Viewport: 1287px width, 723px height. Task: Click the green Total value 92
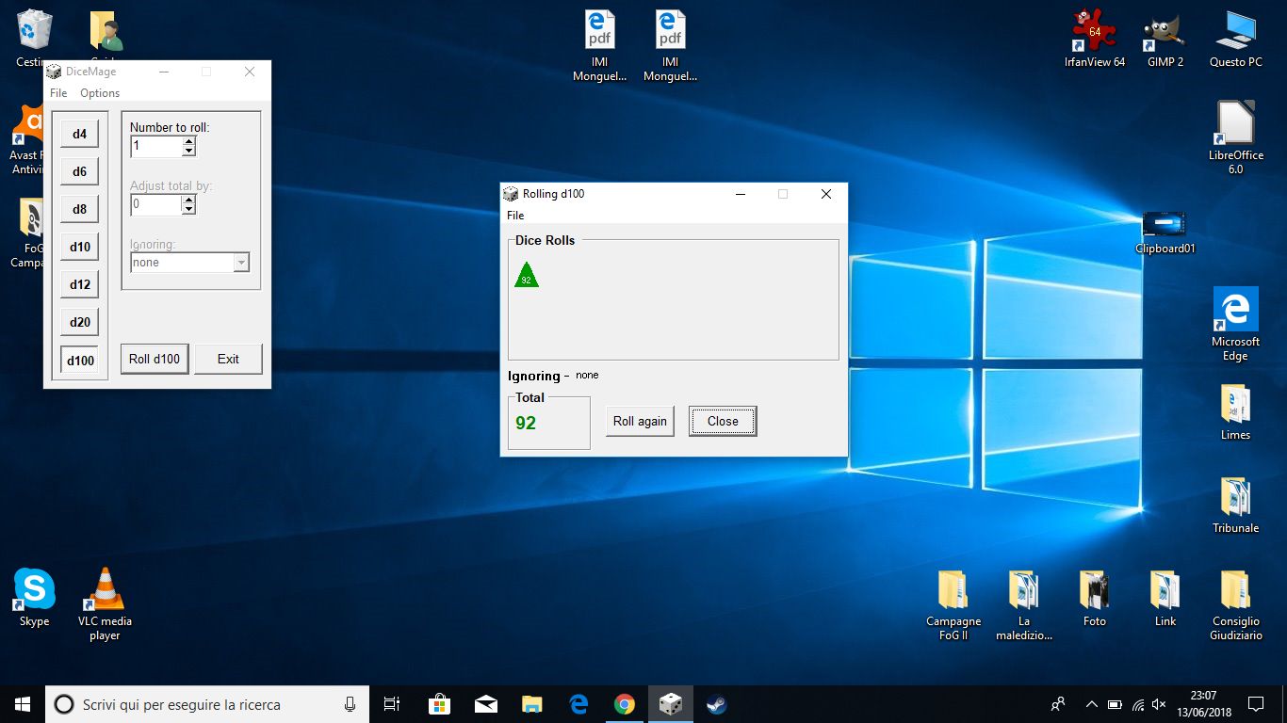[x=526, y=423]
